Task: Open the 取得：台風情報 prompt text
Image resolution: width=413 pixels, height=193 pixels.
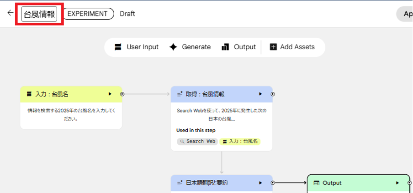Action: (221, 115)
